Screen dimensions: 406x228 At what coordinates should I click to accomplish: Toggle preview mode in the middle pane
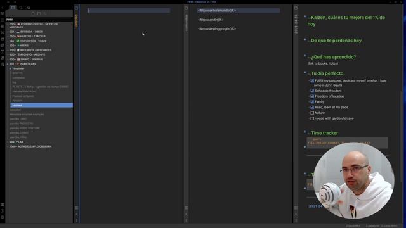pyautogui.click(x=186, y=208)
